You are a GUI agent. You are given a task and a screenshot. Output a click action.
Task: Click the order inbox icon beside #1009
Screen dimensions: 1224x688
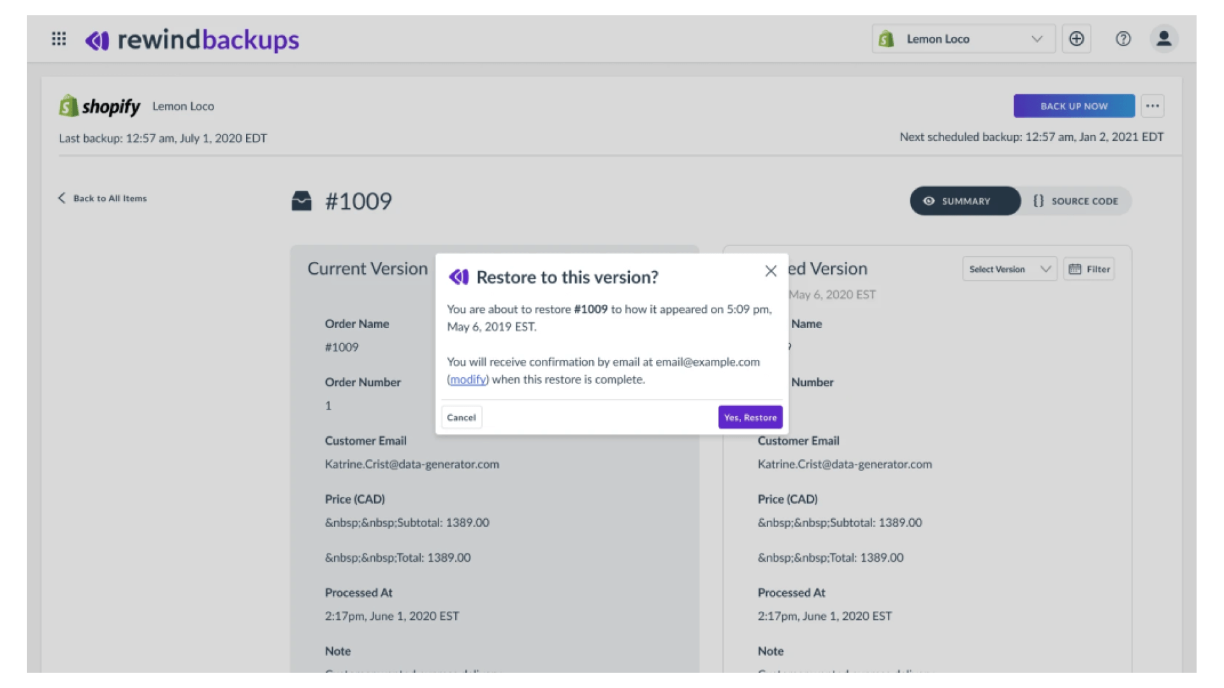302,201
